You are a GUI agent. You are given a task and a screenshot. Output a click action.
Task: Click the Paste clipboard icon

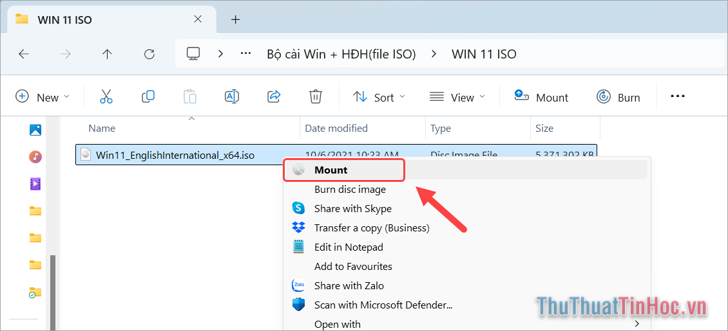(190, 97)
